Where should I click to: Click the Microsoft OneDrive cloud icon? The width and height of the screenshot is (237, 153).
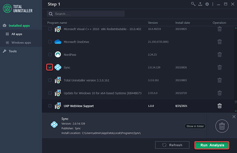(x=58, y=42)
